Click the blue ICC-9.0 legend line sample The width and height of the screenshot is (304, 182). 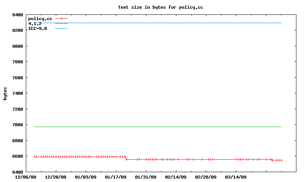(x=61, y=28)
